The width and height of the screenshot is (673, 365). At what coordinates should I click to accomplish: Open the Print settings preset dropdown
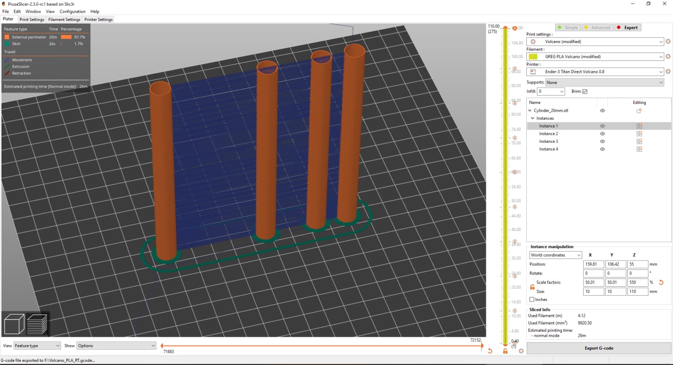pyautogui.click(x=596, y=41)
